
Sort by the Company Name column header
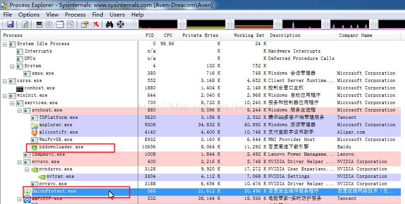coord(368,35)
